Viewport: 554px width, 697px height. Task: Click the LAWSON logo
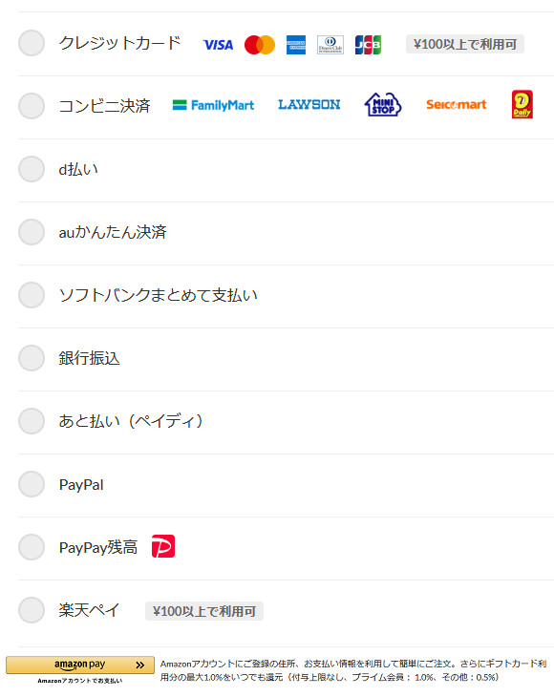click(309, 105)
